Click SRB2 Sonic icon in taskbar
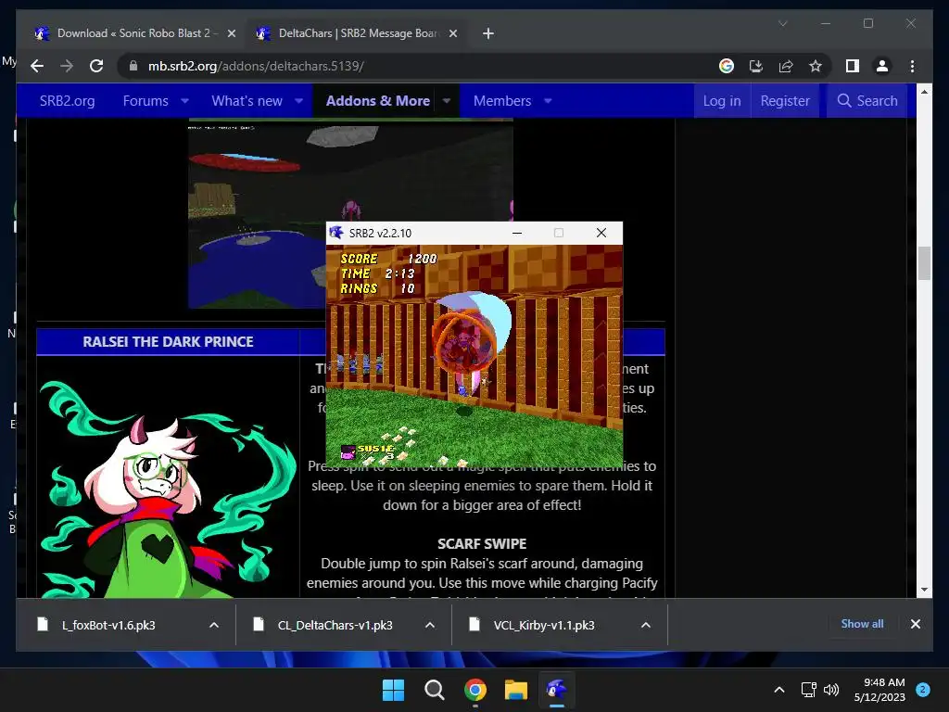 (556, 690)
